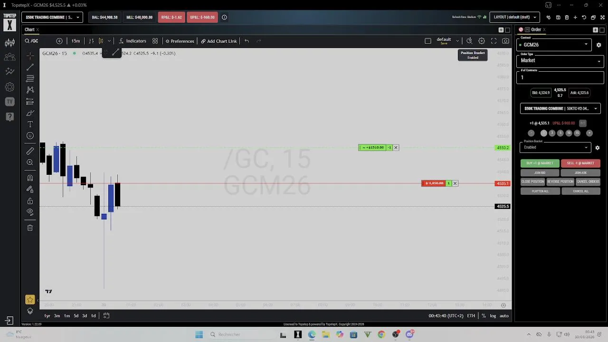The image size is (608, 342).
Task: Toggle lock all drawing tools
Action: [x=30, y=201]
